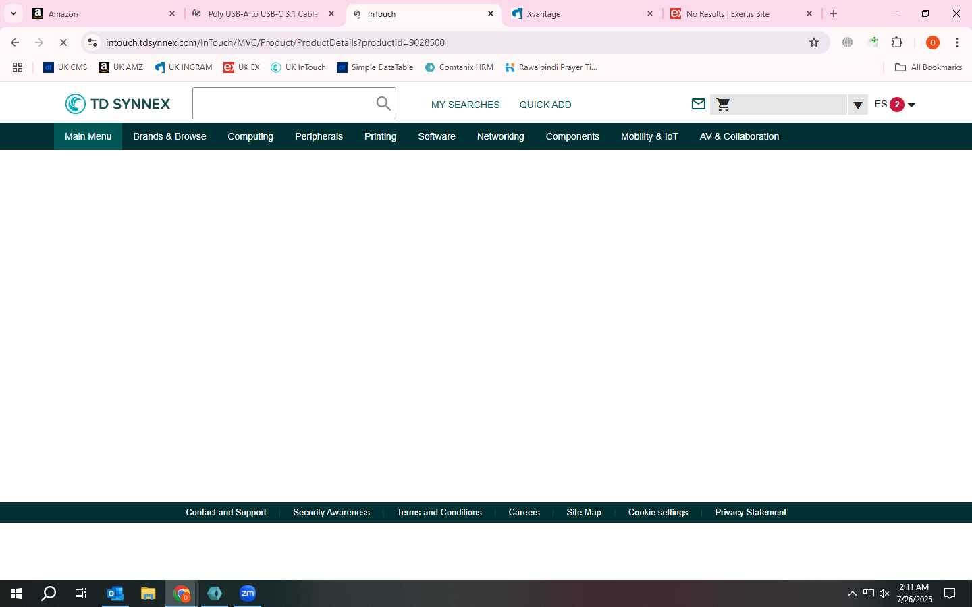Open Windows Start menu
This screenshot has width=972, height=607.
[x=16, y=594]
